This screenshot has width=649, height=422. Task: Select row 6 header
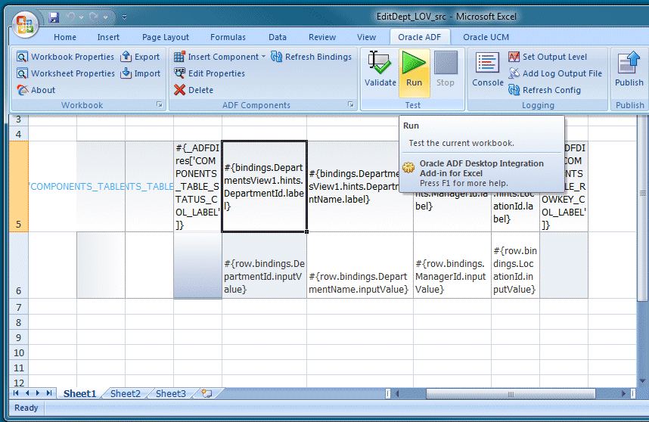point(19,265)
